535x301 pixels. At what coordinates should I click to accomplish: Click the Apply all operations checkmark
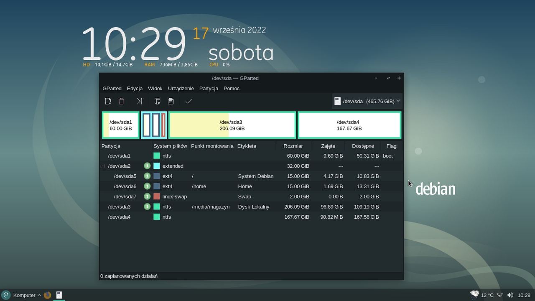pos(189,101)
